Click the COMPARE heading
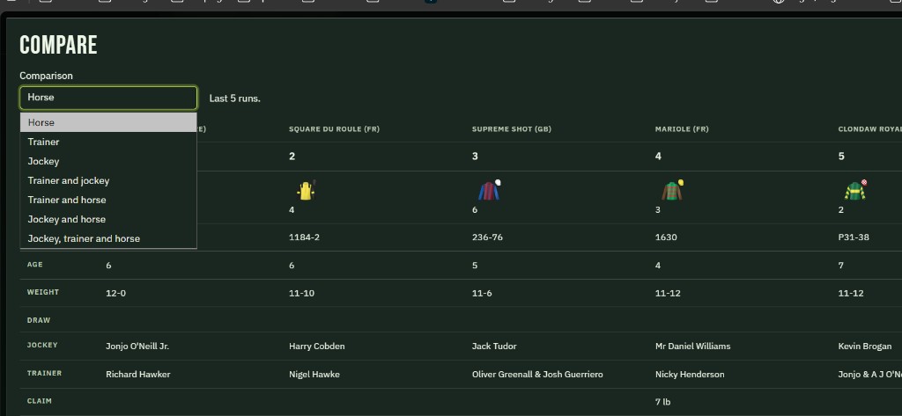This screenshot has height=416, width=902. click(58, 45)
